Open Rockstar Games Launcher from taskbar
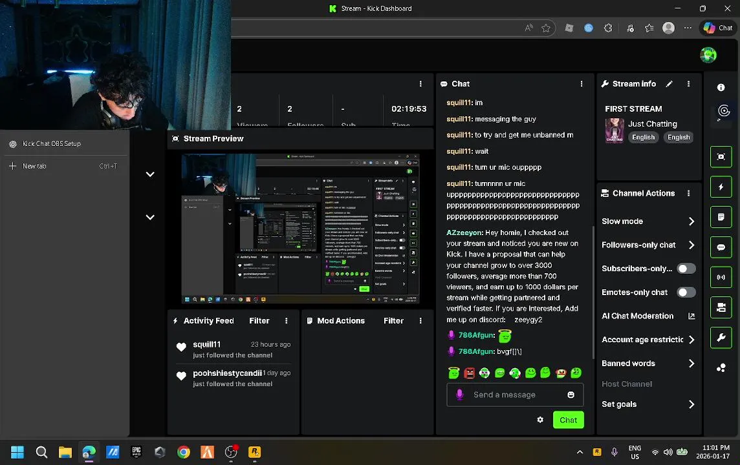 [254, 452]
